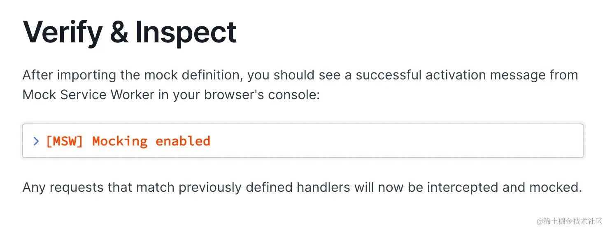
Task: Click the word 'Verify' in the heading
Action: pyautogui.click(x=63, y=33)
